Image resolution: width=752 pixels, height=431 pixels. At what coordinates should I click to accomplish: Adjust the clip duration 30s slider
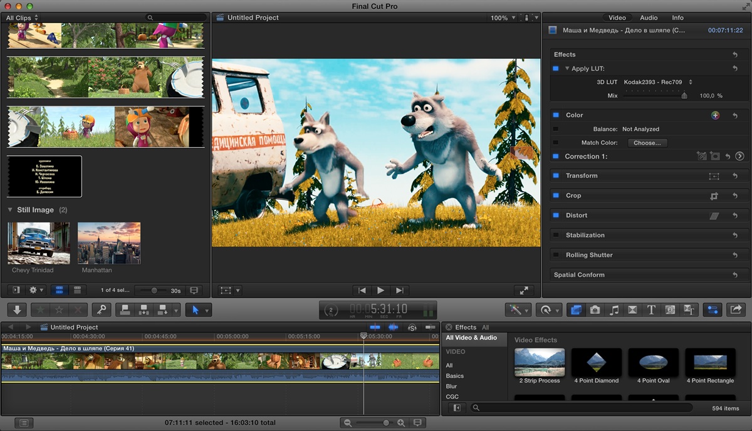(x=155, y=291)
